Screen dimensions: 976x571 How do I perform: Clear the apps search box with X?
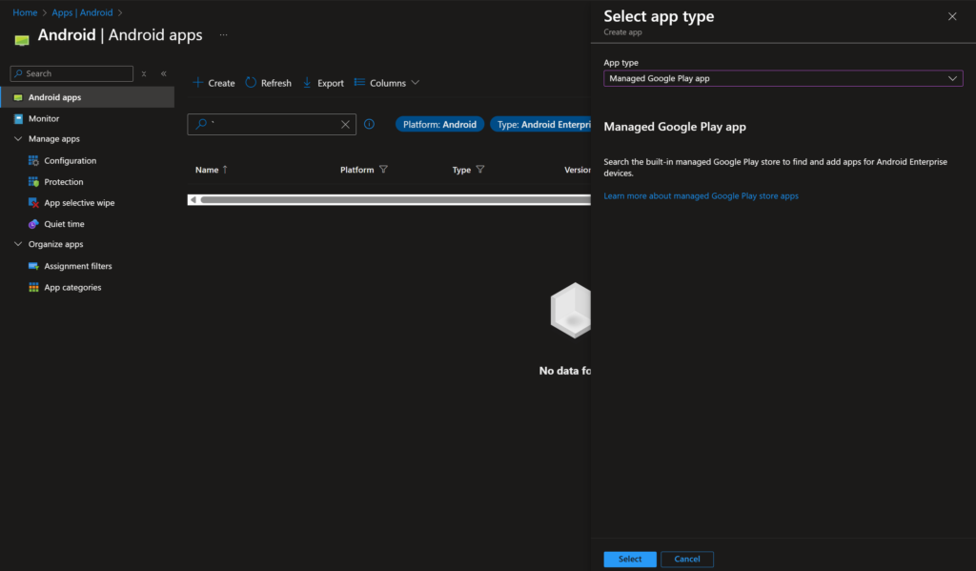click(x=345, y=125)
